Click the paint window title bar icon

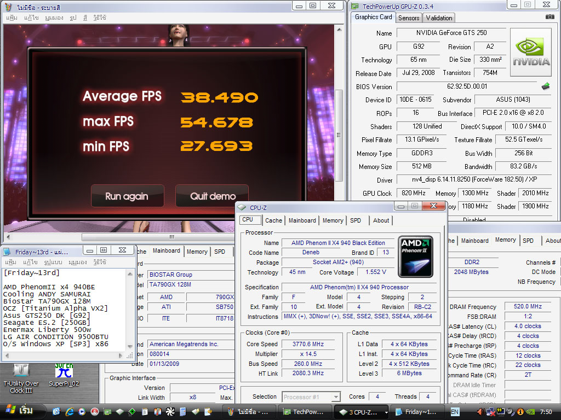click(9, 7)
